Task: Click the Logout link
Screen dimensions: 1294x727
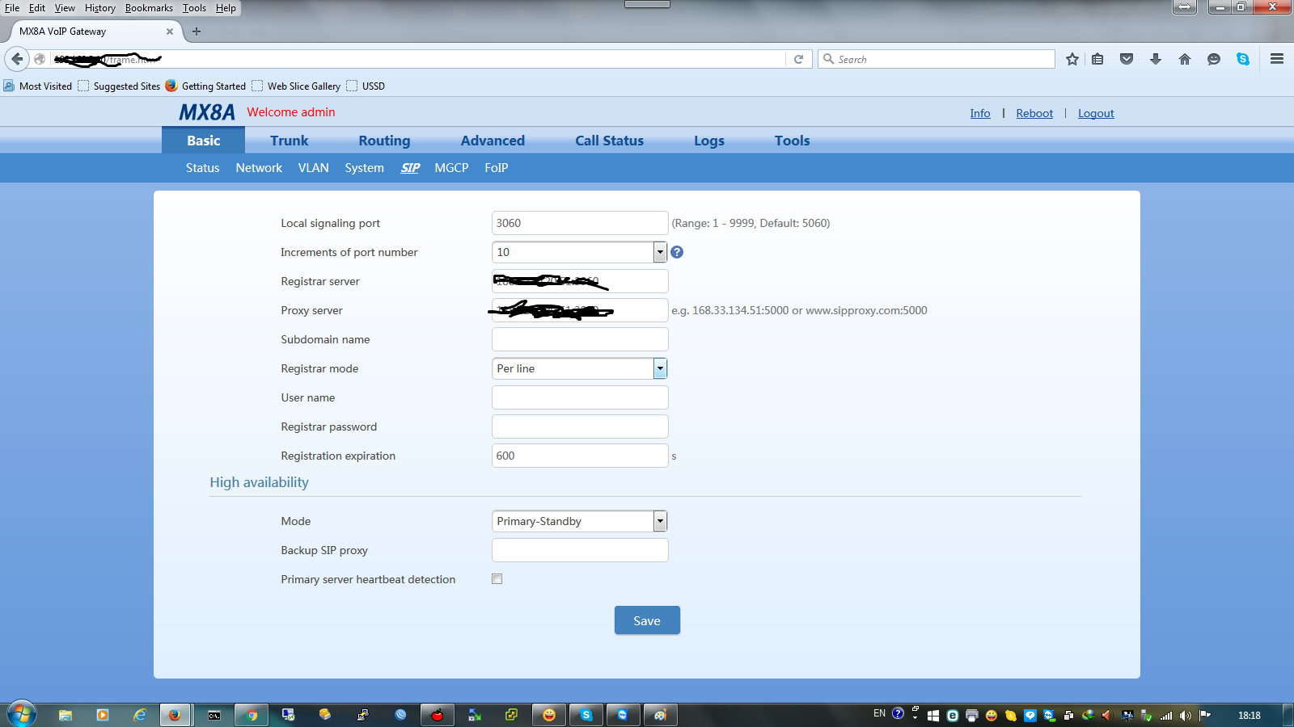Action: 1096,113
